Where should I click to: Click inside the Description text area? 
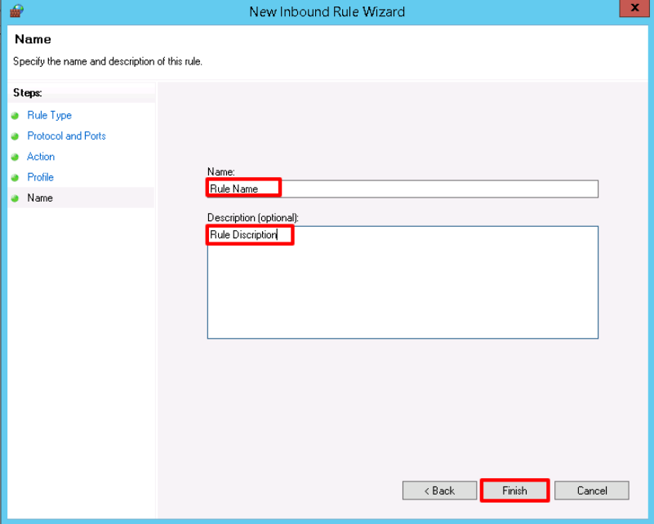pyautogui.click(x=402, y=286)
